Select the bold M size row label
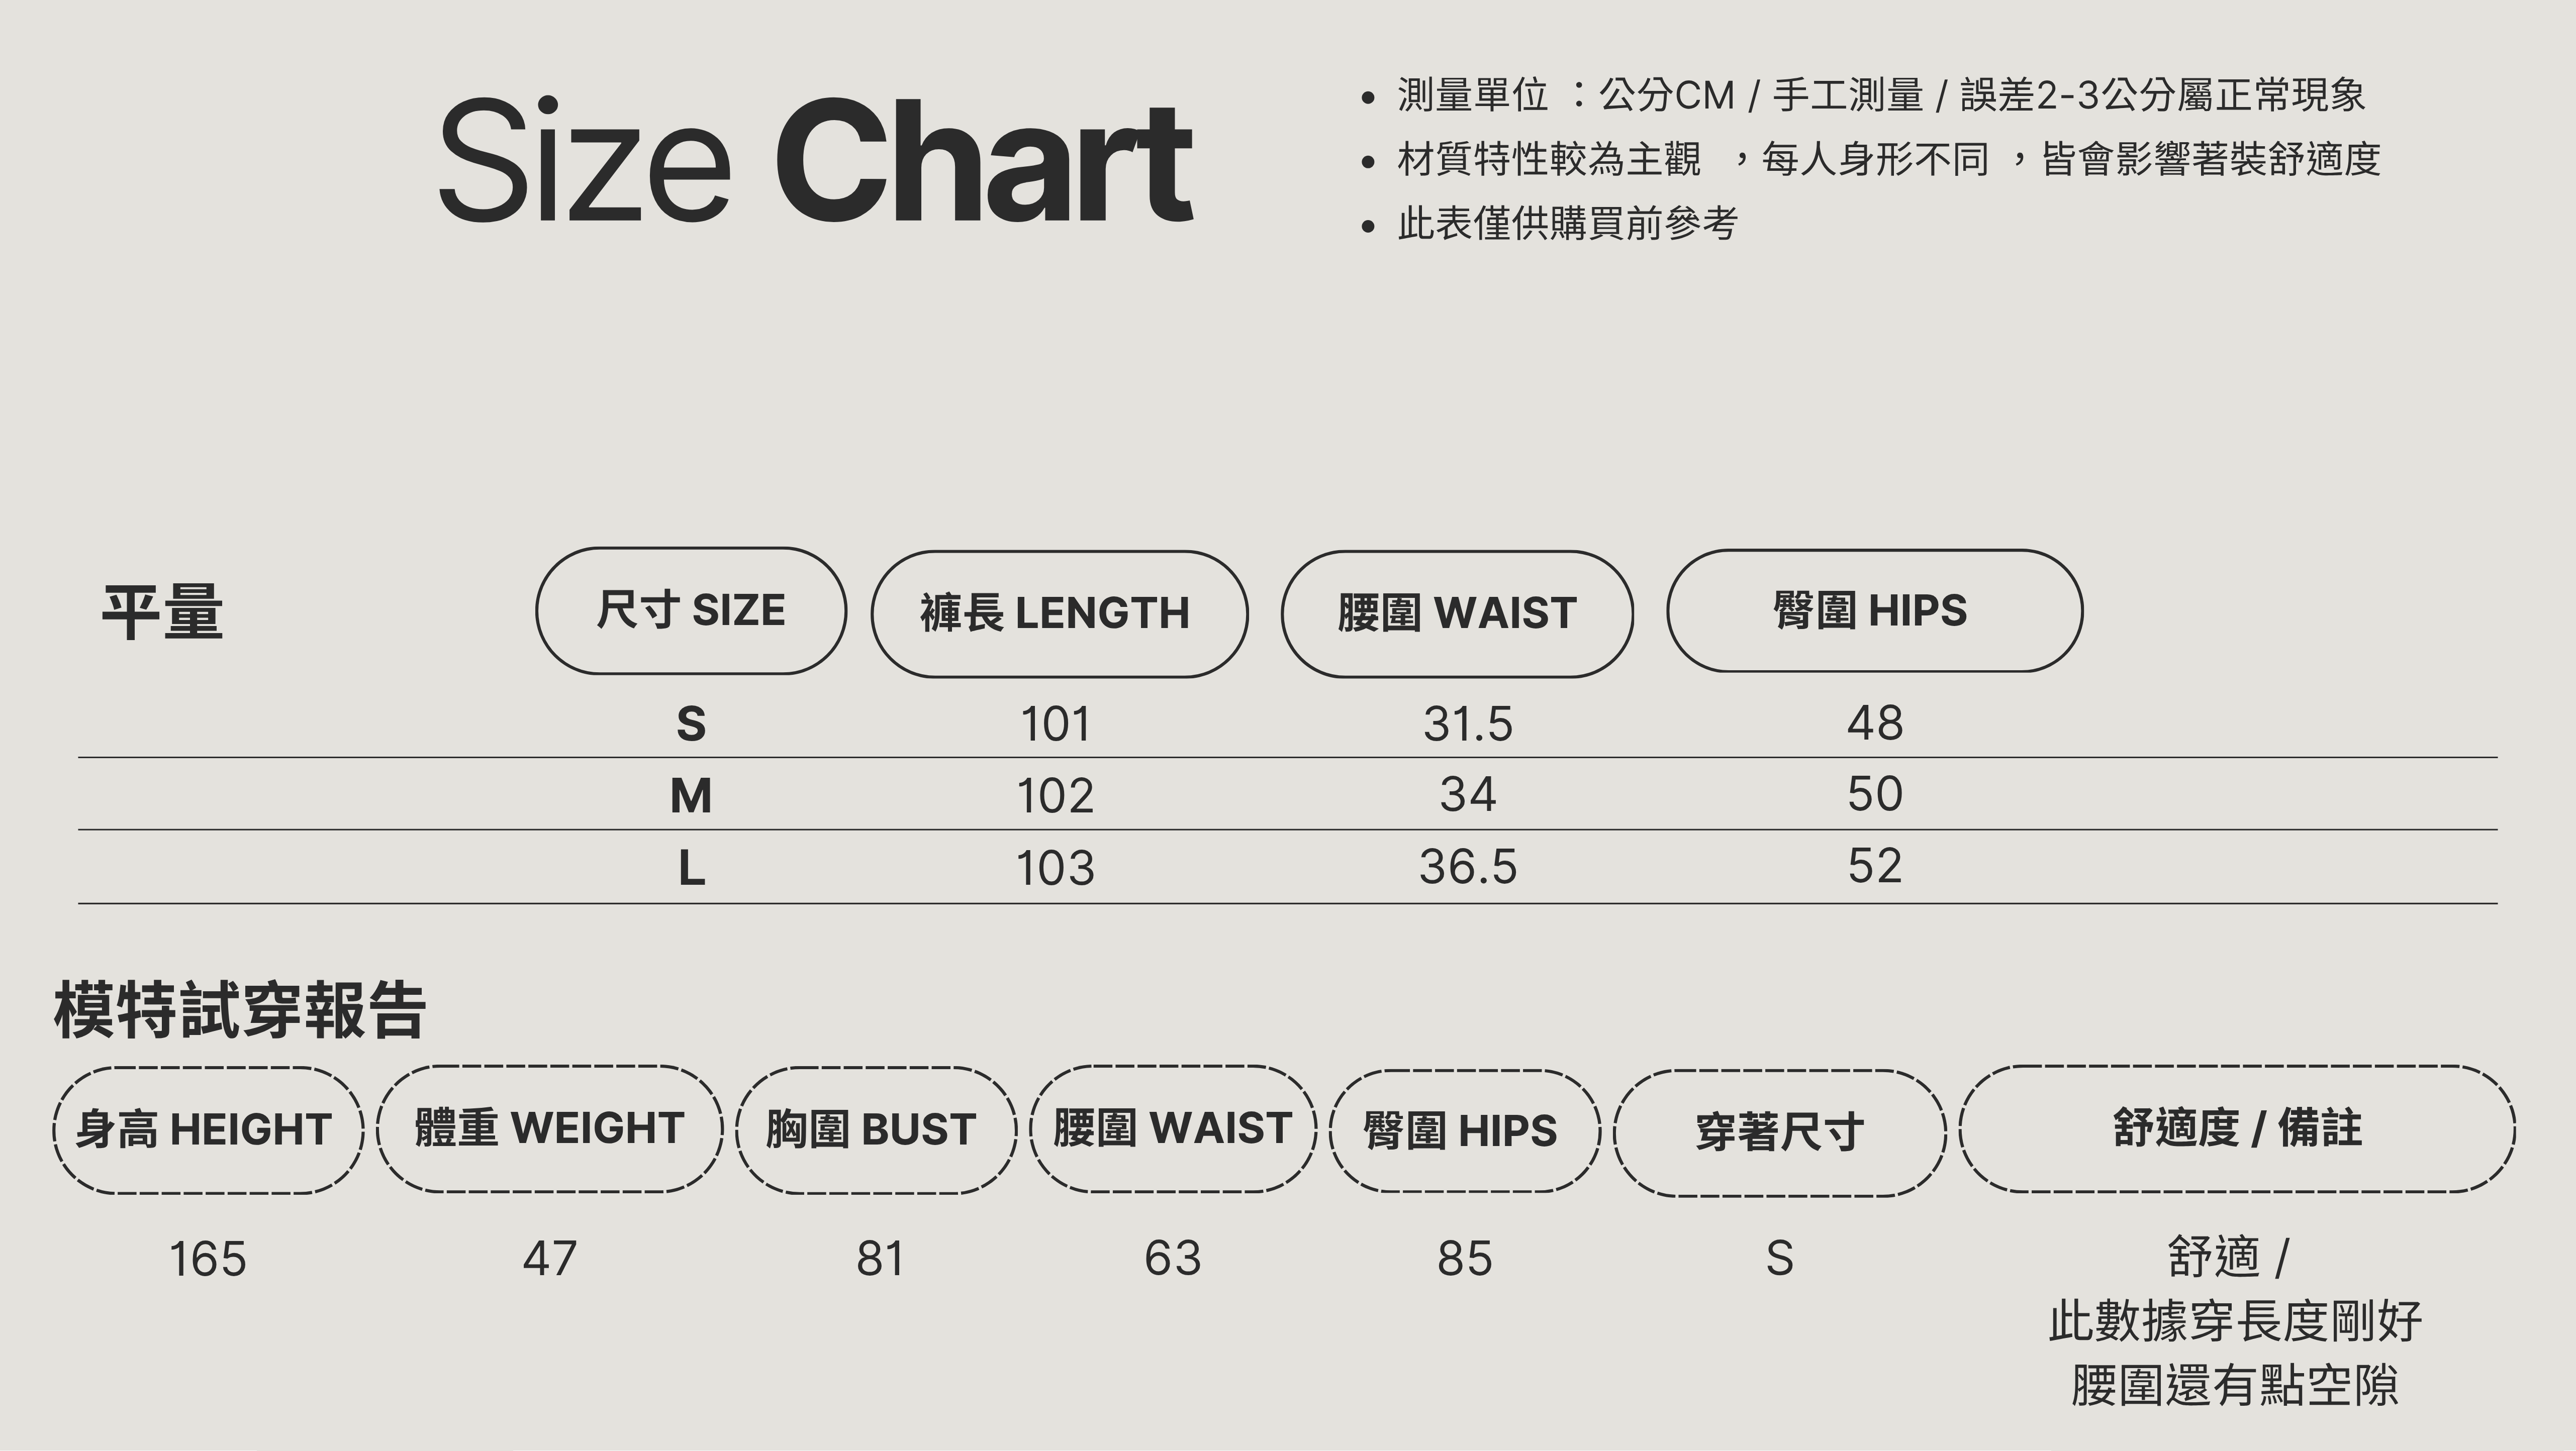 691,795
